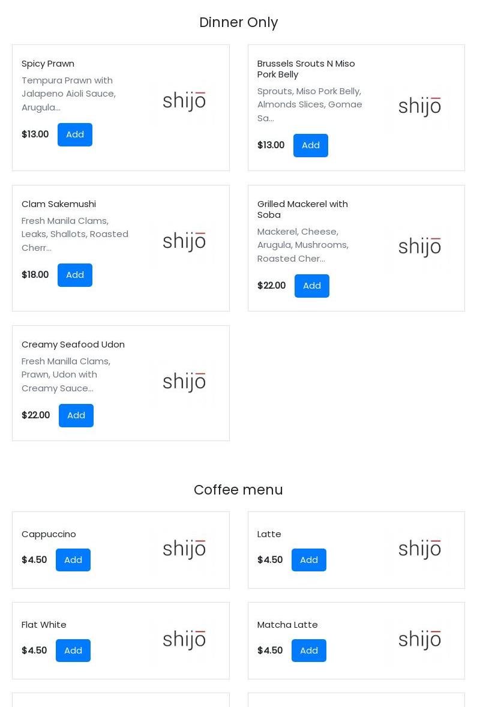View the Latte item thumbnail
The image size is (477, 707).
tap(419, 549)
